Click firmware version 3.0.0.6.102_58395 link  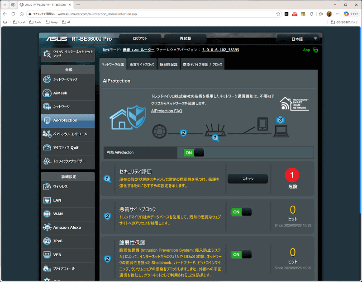(220, 50)
